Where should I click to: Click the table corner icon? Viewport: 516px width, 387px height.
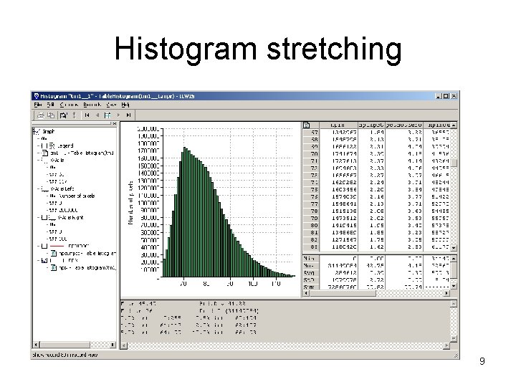click(x=307, y=125)
